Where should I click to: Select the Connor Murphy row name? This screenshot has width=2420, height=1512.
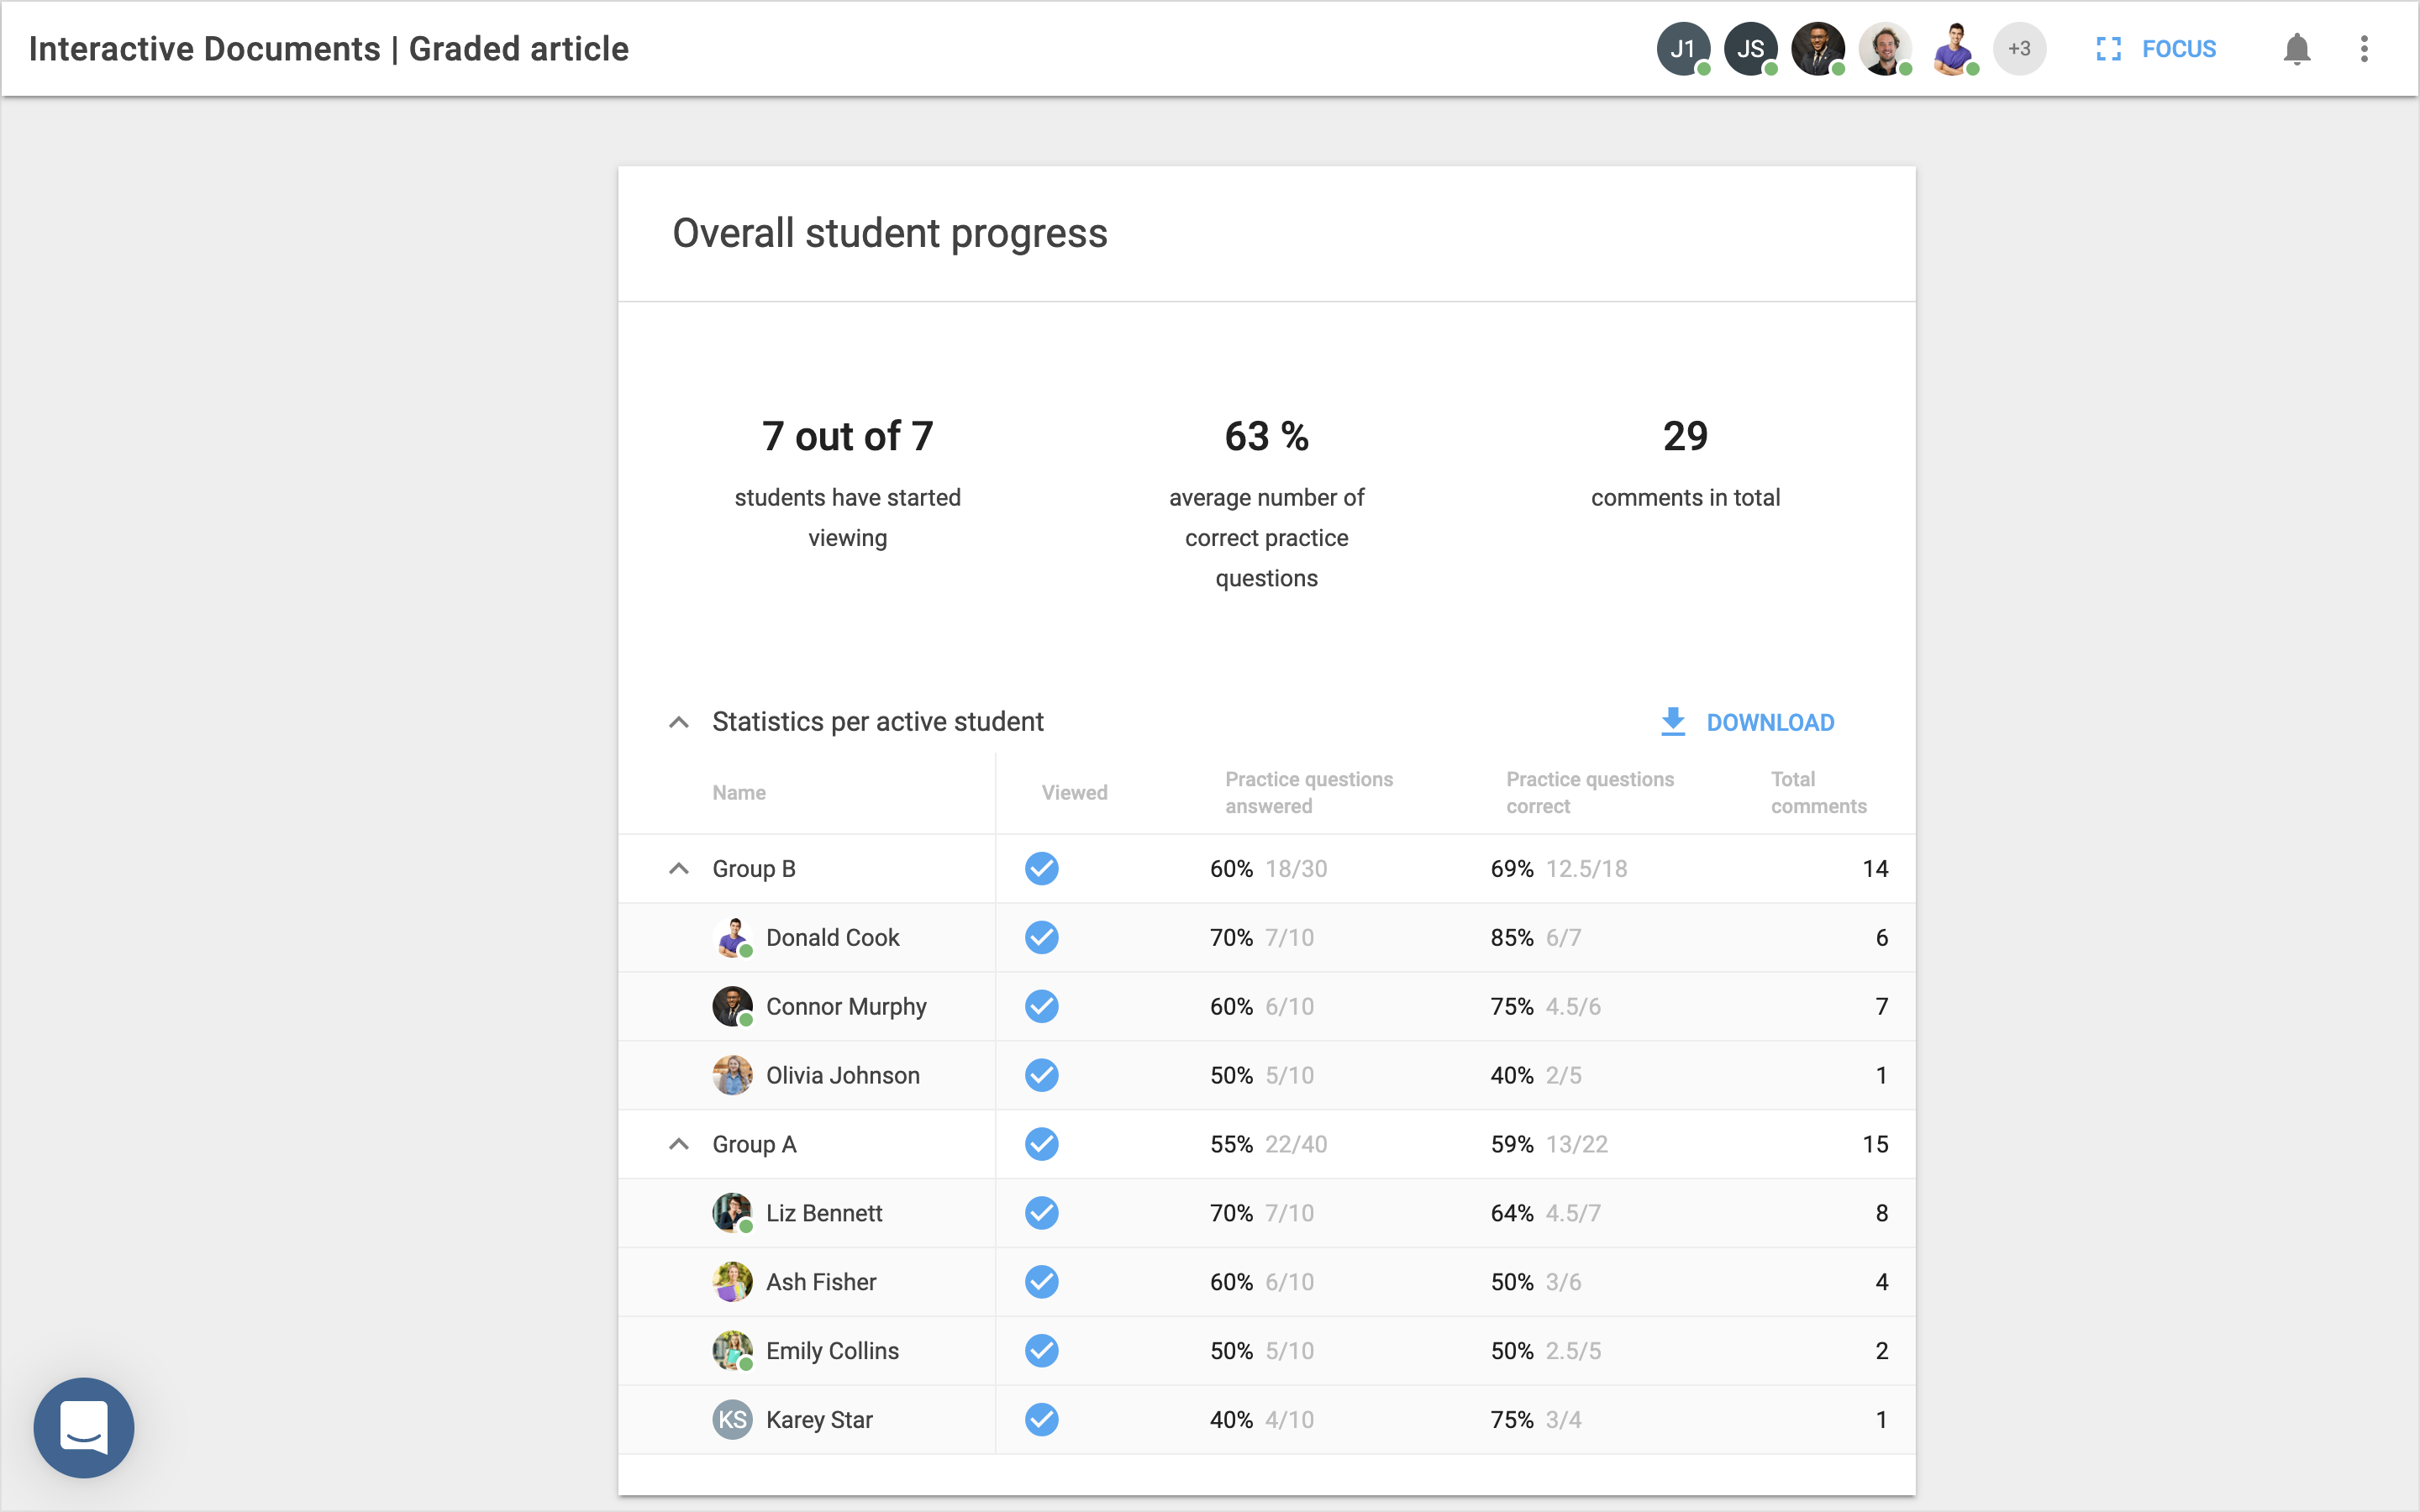point(846,1006)
